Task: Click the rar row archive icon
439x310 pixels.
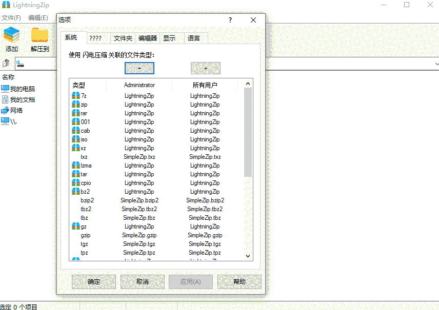Action: point(76,113)
